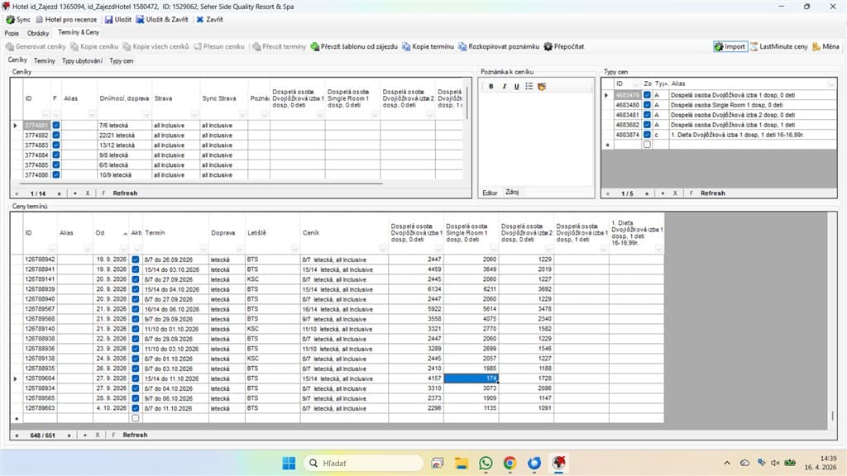Image resolution: width=847 pixels, height=476 pixels.
Task: Open the Měna currency tool
Action: pos(826,46)
